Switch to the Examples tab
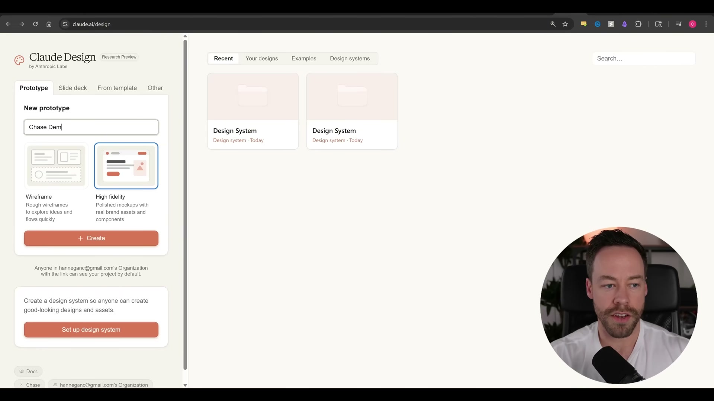The width and height of the screenshot is (714, 401). [304, 58]
